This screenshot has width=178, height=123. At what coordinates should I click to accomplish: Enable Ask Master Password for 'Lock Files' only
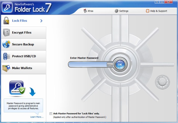(51, 114)
